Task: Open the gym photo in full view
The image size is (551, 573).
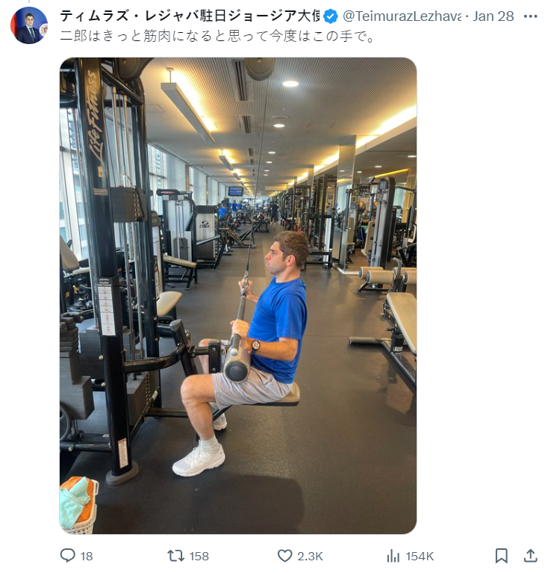Action: 238,296
